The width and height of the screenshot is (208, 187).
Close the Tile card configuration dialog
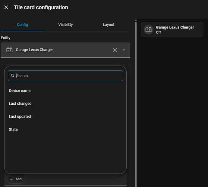(x=6, y=7)
